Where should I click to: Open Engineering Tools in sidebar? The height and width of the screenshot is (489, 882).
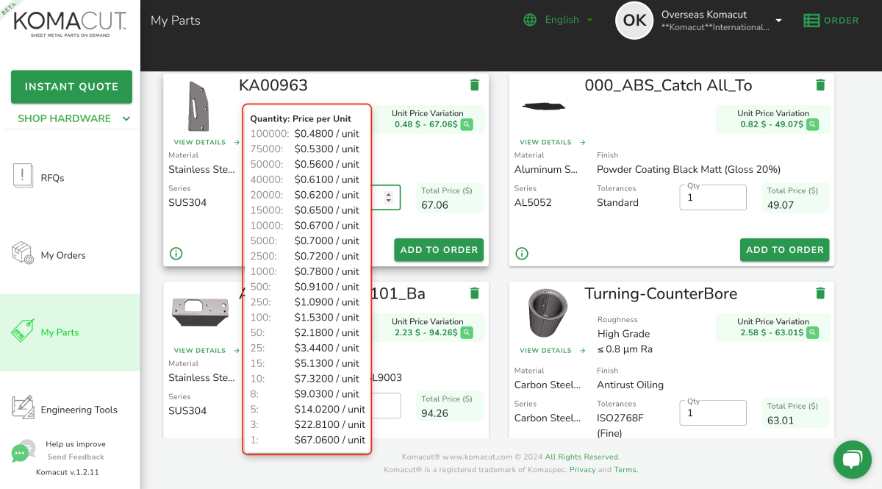coord(79,410)
